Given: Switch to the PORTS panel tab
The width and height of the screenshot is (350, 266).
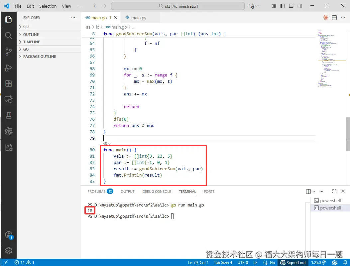Looking at the screenshot, I should click(x=209, y=192).
